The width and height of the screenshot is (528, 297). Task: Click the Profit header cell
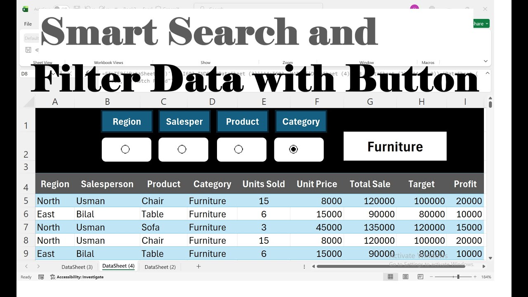click(465, 184)
